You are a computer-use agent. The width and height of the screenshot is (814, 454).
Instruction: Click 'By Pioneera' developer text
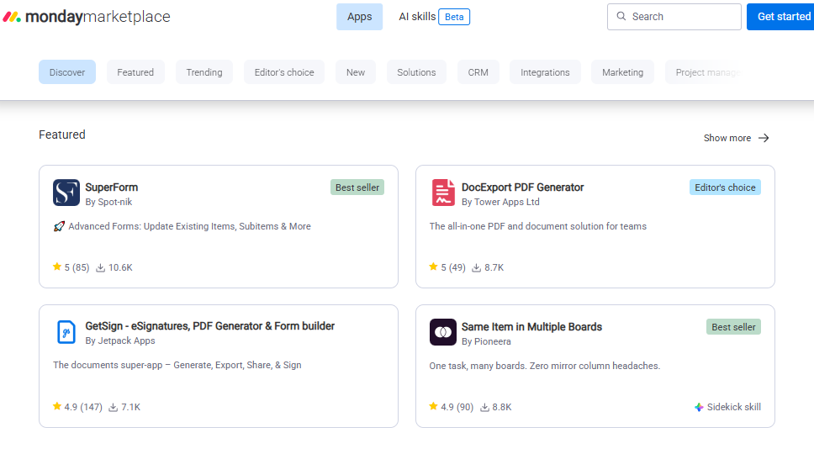point(486,342)
